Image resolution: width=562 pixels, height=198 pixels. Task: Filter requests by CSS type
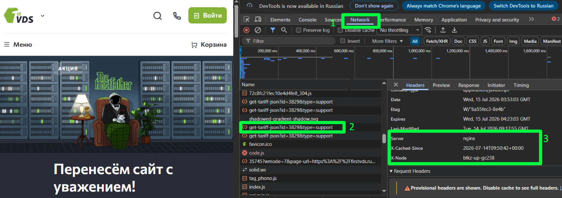(472, 41)
